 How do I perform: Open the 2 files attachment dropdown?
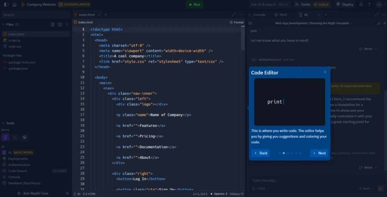click(261, 188)
